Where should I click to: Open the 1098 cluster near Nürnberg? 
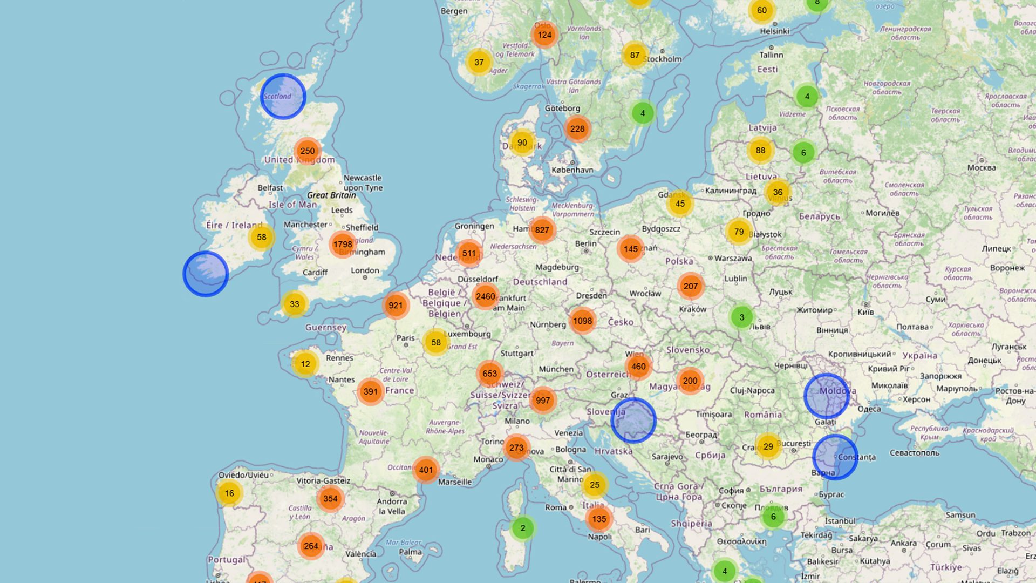[x=582, y=321]
